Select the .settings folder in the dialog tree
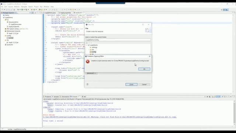The image size is (236, 133). point(94,47)
